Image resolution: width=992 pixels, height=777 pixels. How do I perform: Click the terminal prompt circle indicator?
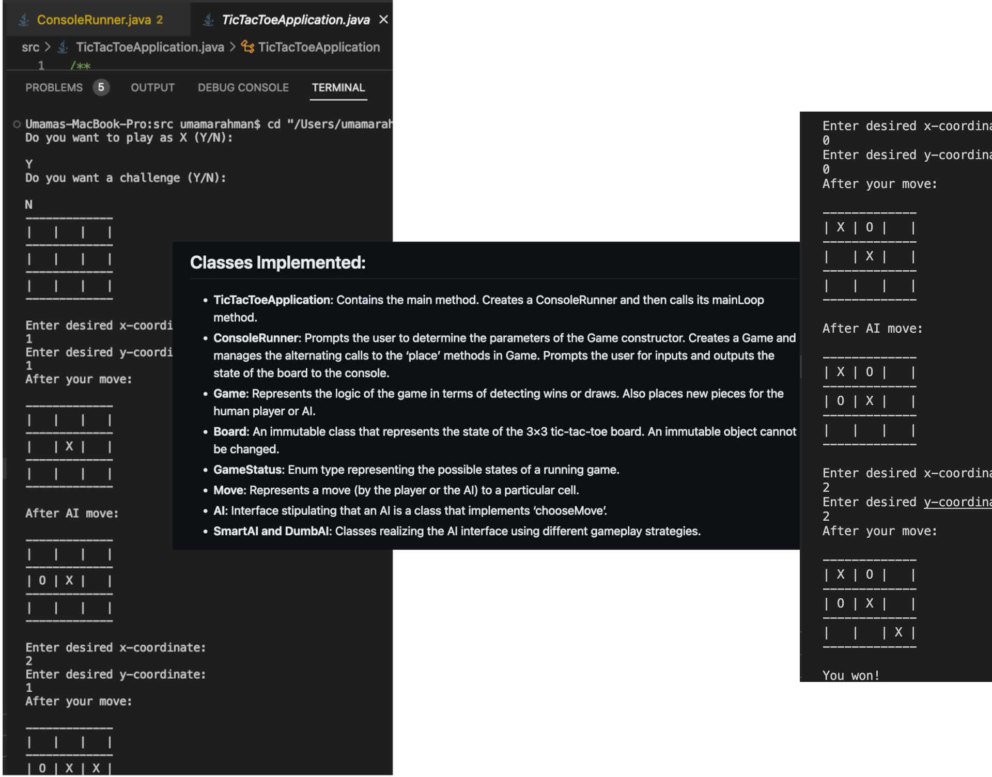(x=17, y=124)
